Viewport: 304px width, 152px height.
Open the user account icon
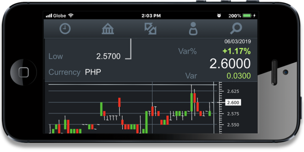pos(193,29)
